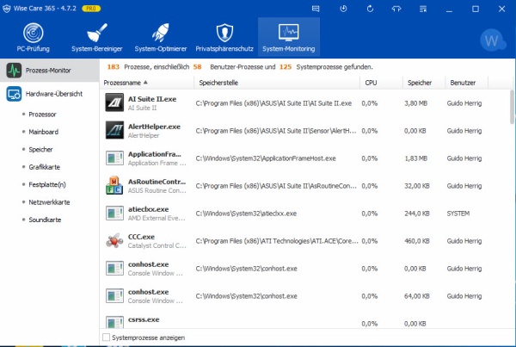
Task: Open the Mainboard hardware entry
Action: click(44, 132)
